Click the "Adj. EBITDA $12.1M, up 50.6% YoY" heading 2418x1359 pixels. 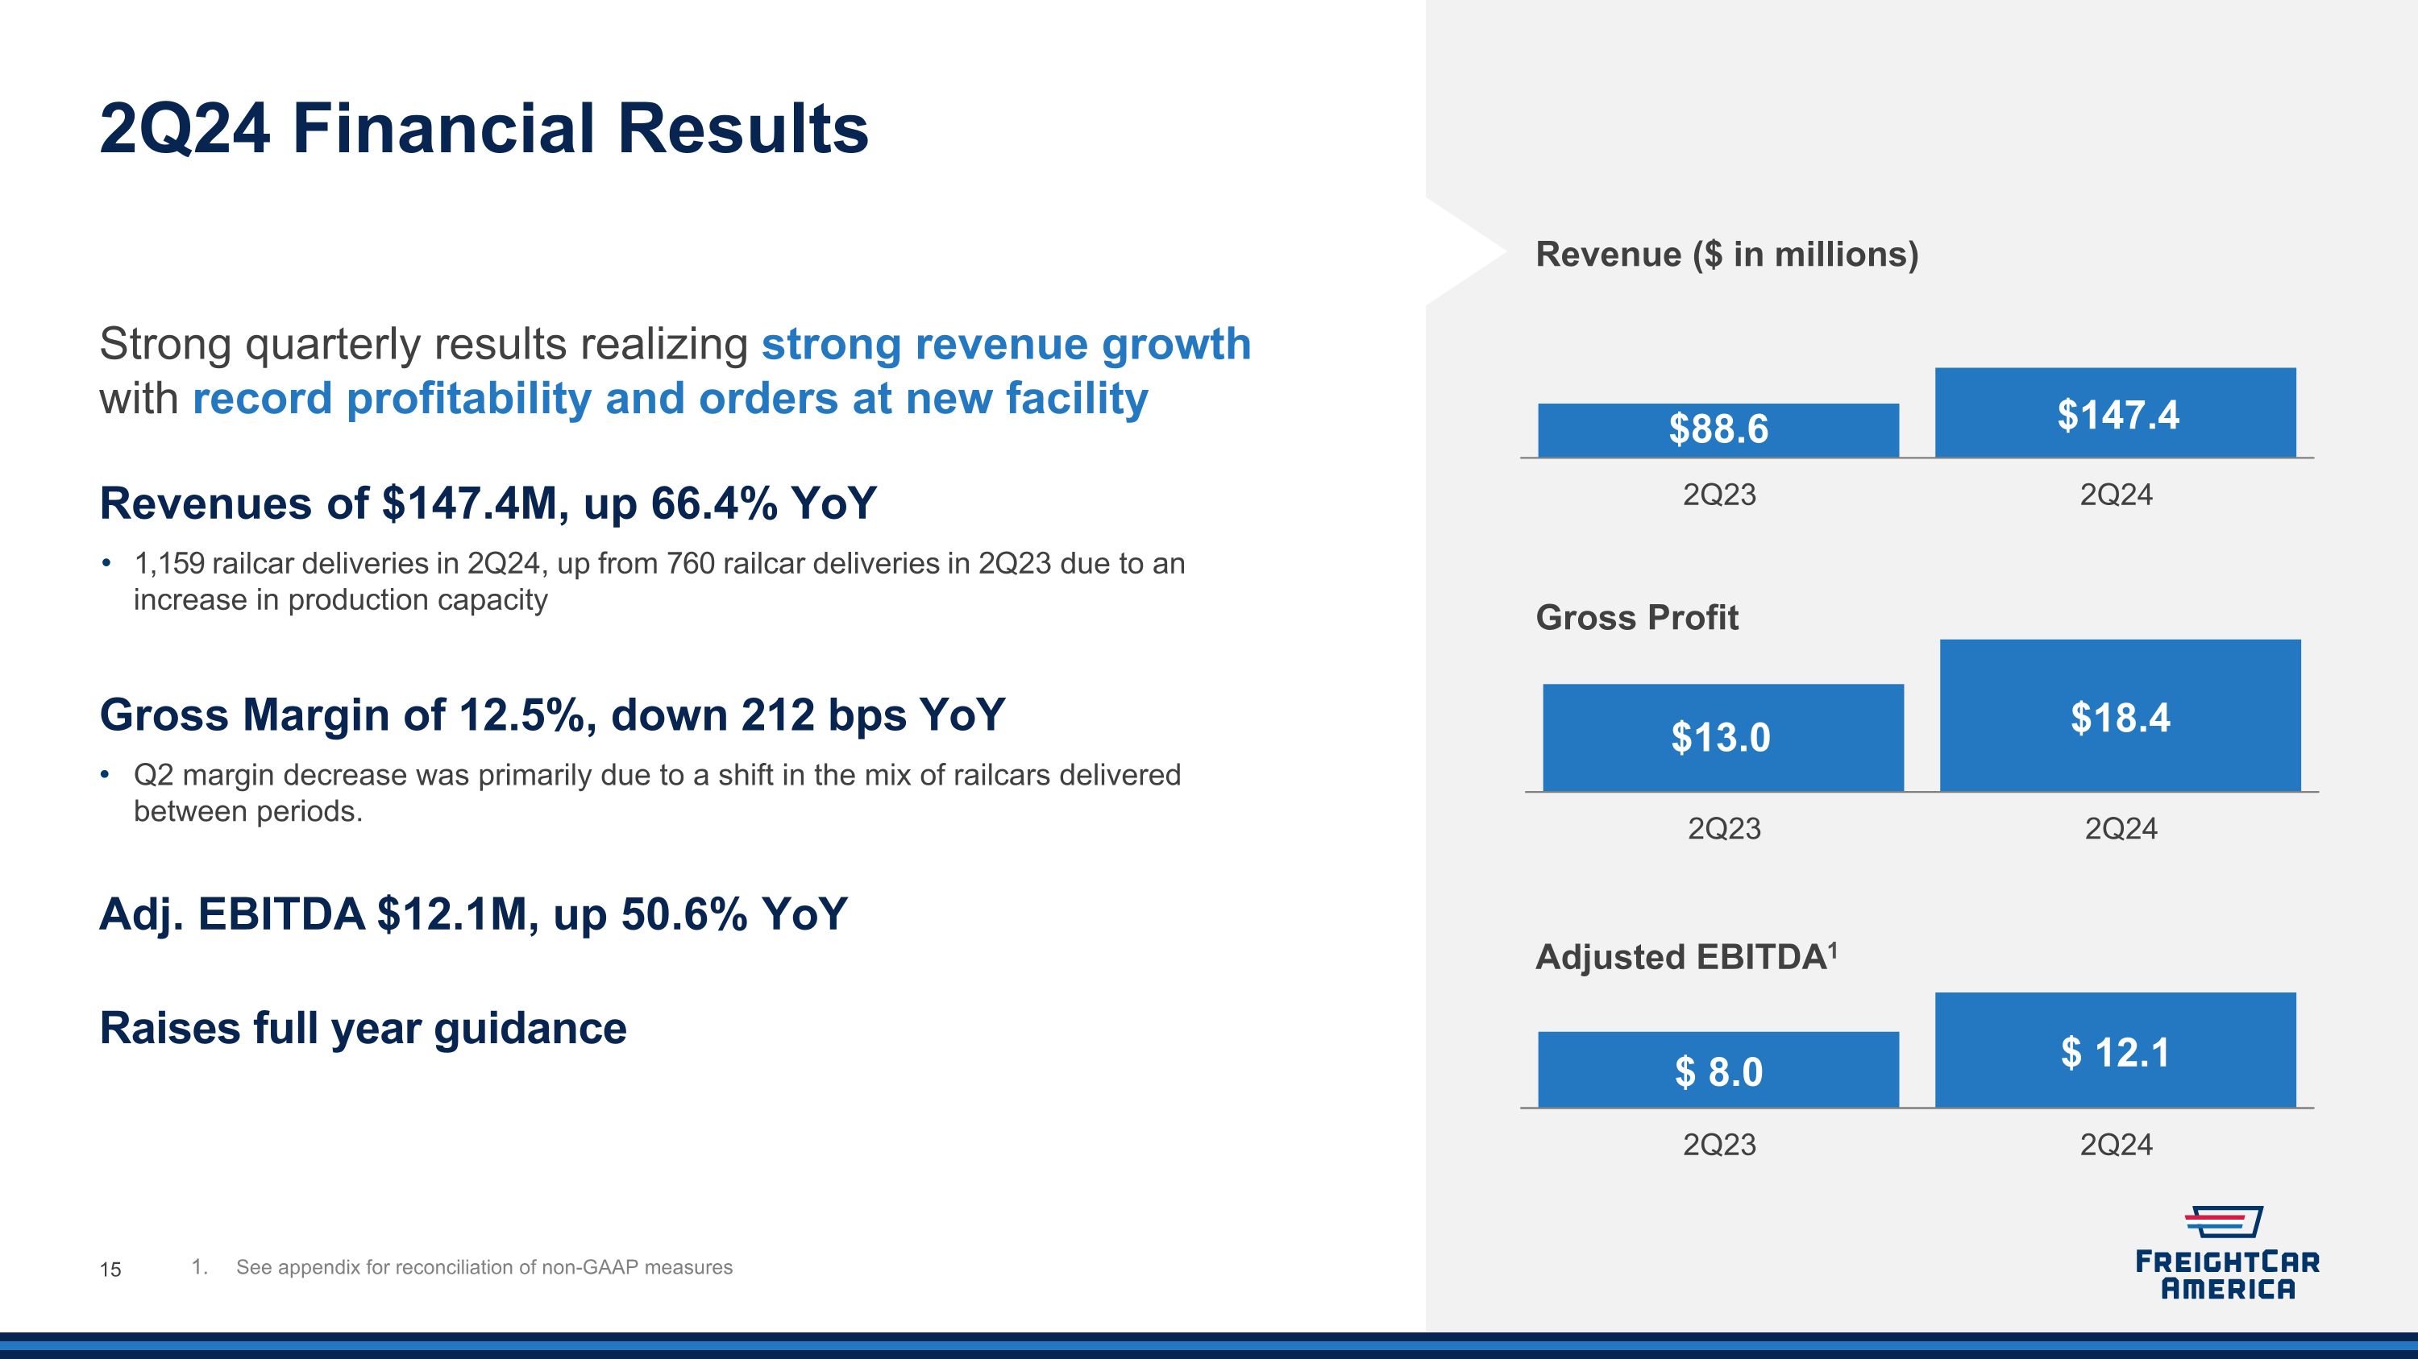(x=474, y=914)
